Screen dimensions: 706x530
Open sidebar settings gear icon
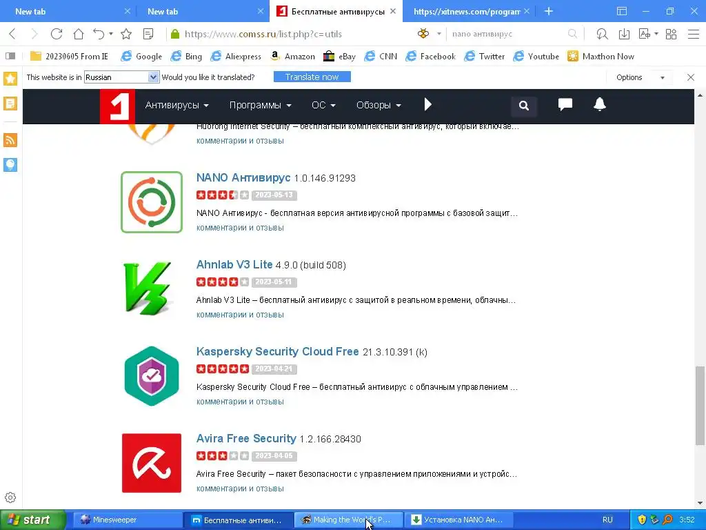(x=10, y=498)
